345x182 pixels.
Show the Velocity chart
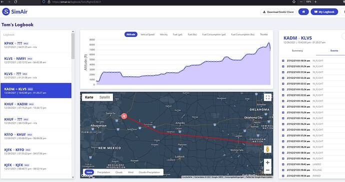(163, 34)
